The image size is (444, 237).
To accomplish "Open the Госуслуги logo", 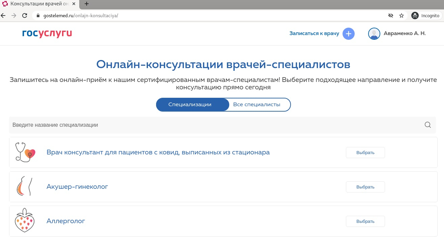I will point(47,33).
